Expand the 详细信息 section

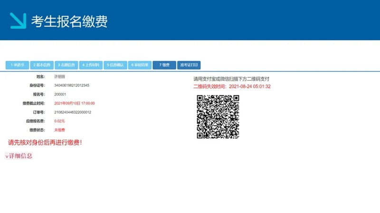pyautogui.click(x=19, y=156)
